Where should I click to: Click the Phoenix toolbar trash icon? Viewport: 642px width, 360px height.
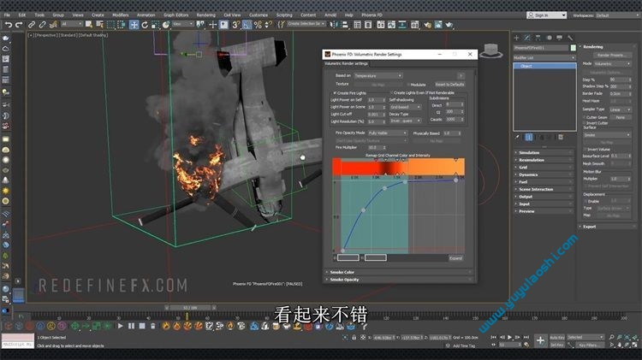pyautogui.click(x=152, y=326)
